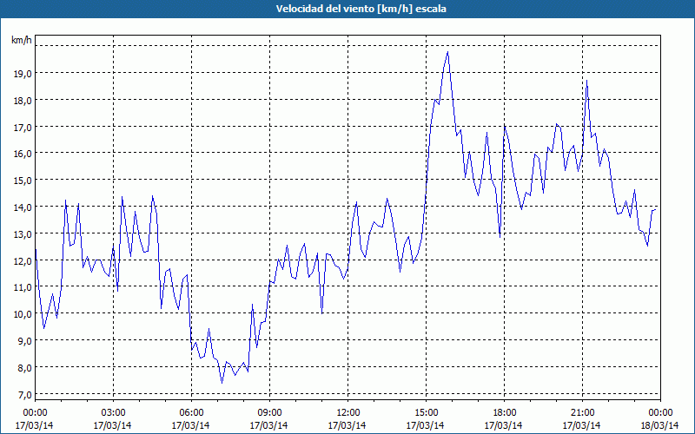
Task: Select the 17,0 y-axis value
Action: point(23,127)
